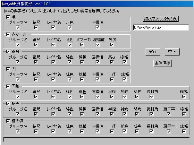
Task: Disable the 点マーカ section checkbox
Action: coord(9,34)
